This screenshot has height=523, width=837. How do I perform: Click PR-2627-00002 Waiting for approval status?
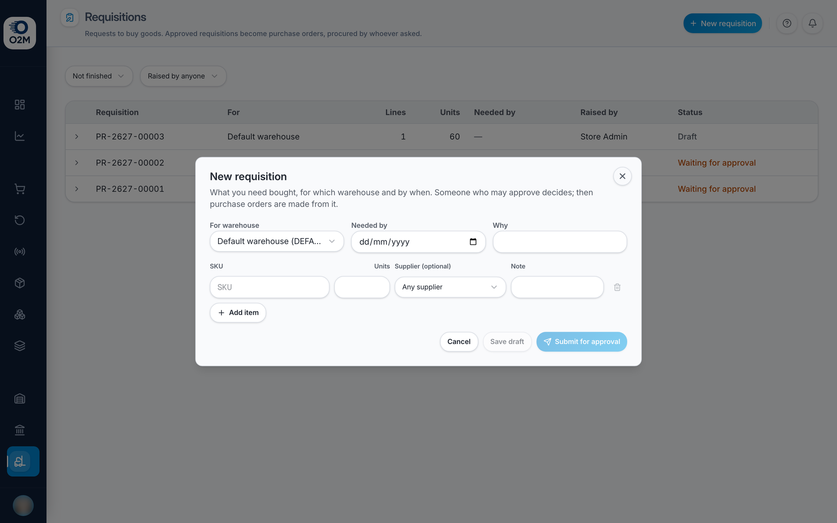click(x=717, y=163)
